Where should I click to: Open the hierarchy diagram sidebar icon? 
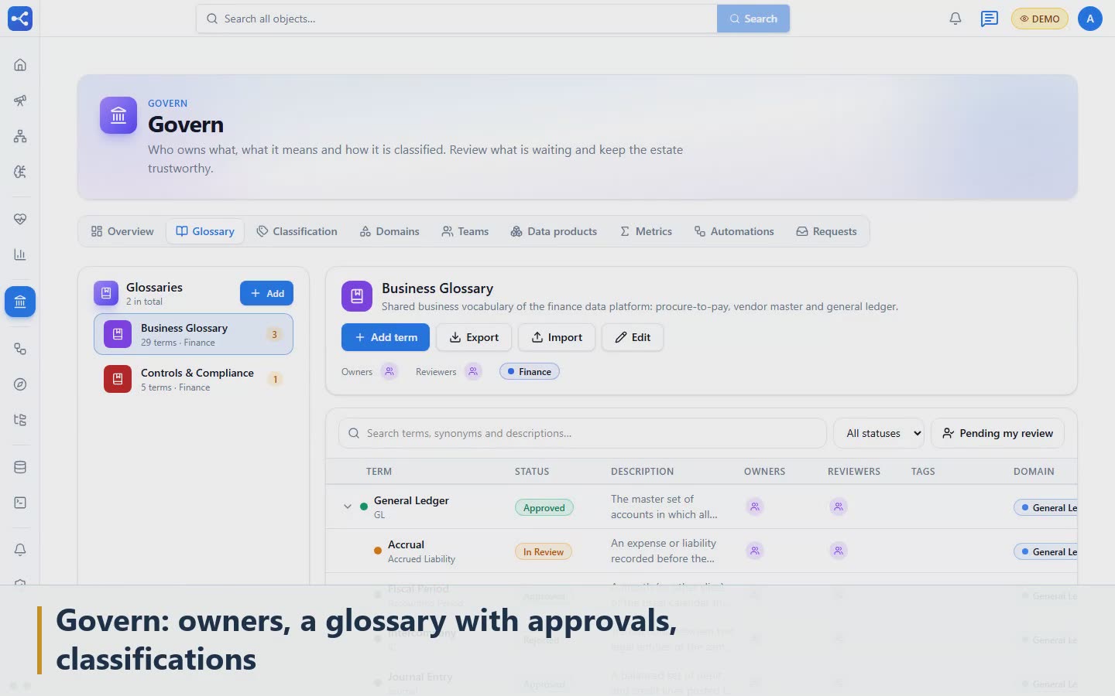pos(20,136)
